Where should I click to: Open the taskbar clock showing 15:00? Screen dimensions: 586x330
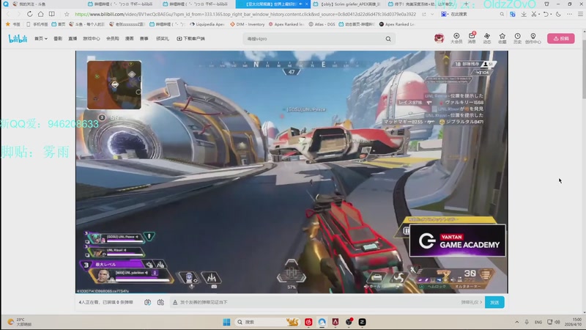click(574, 322)
